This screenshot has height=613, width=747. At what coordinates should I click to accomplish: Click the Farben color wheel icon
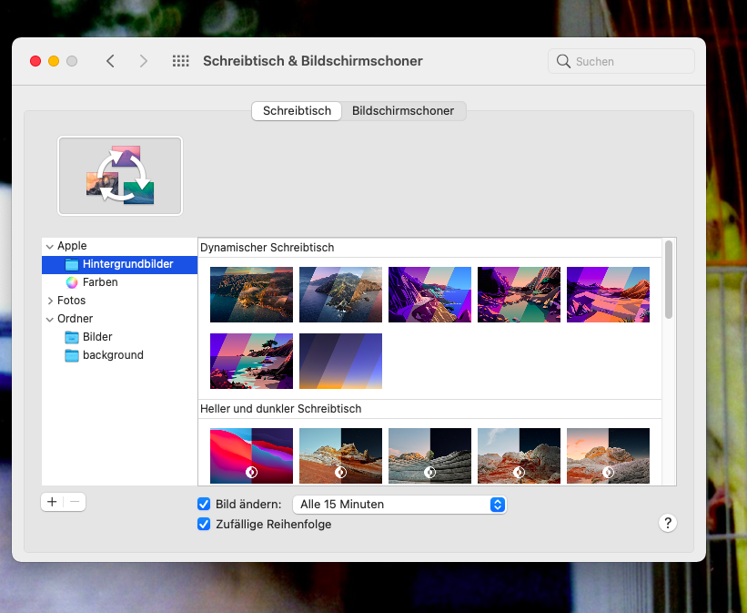click(72, 282)
